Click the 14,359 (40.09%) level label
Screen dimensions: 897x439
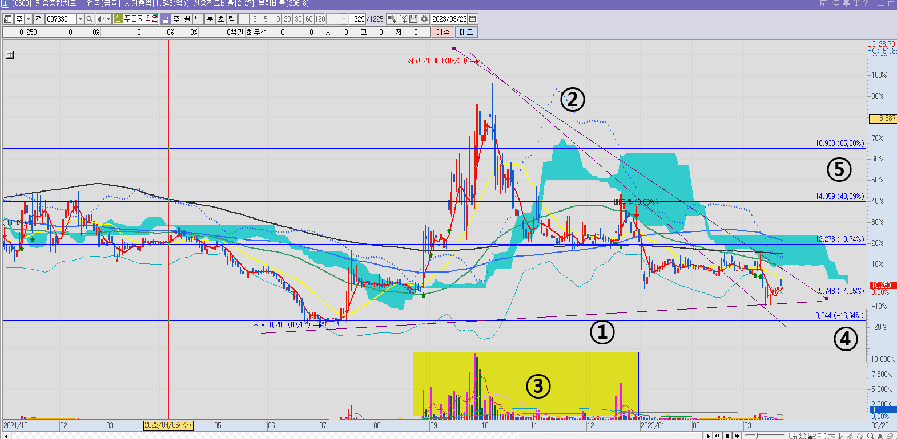tap(839, 196)
